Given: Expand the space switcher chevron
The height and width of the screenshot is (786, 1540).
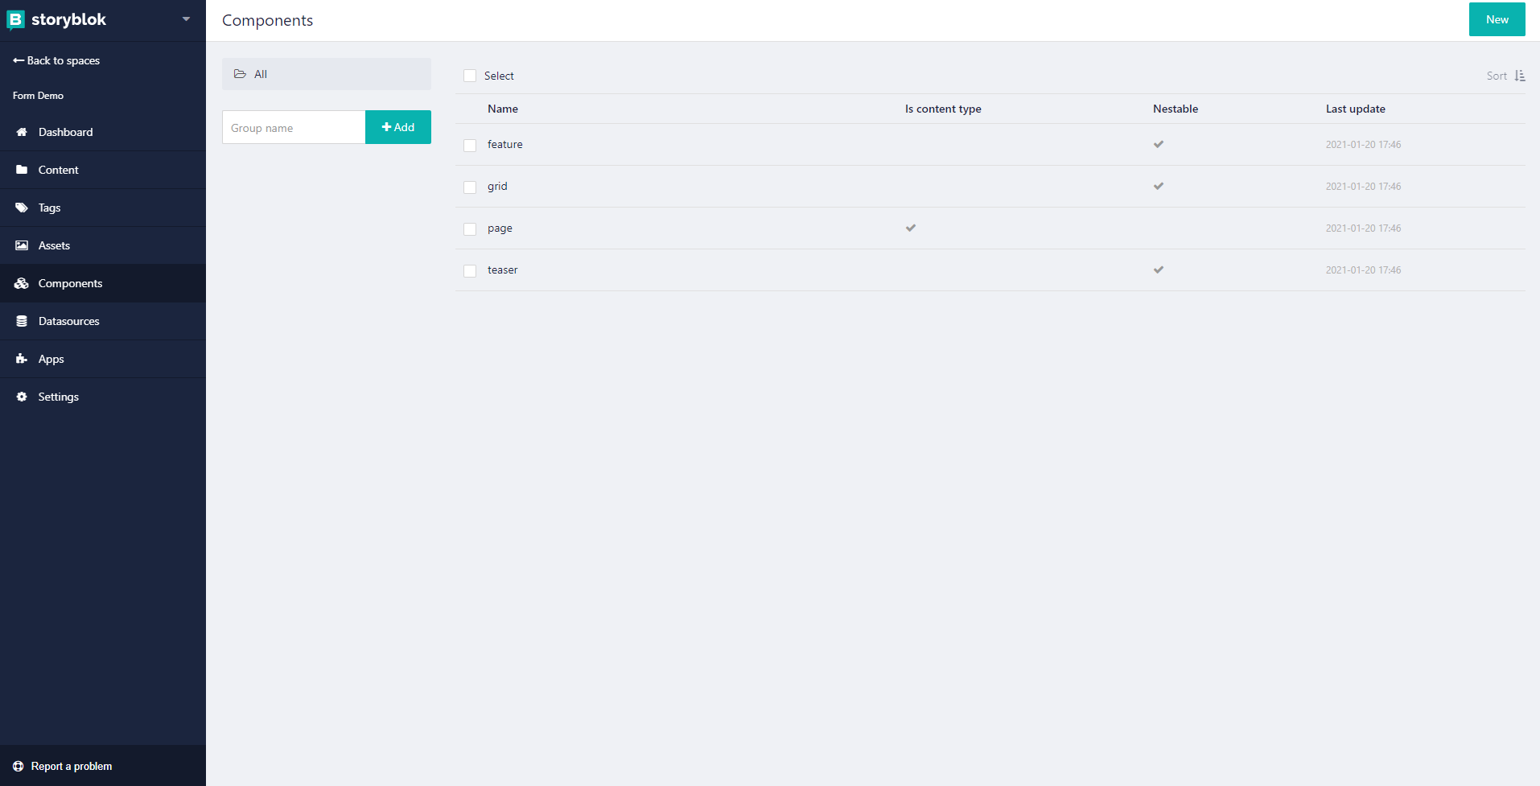Looking at the screenshot, I should tap(186, 19).
